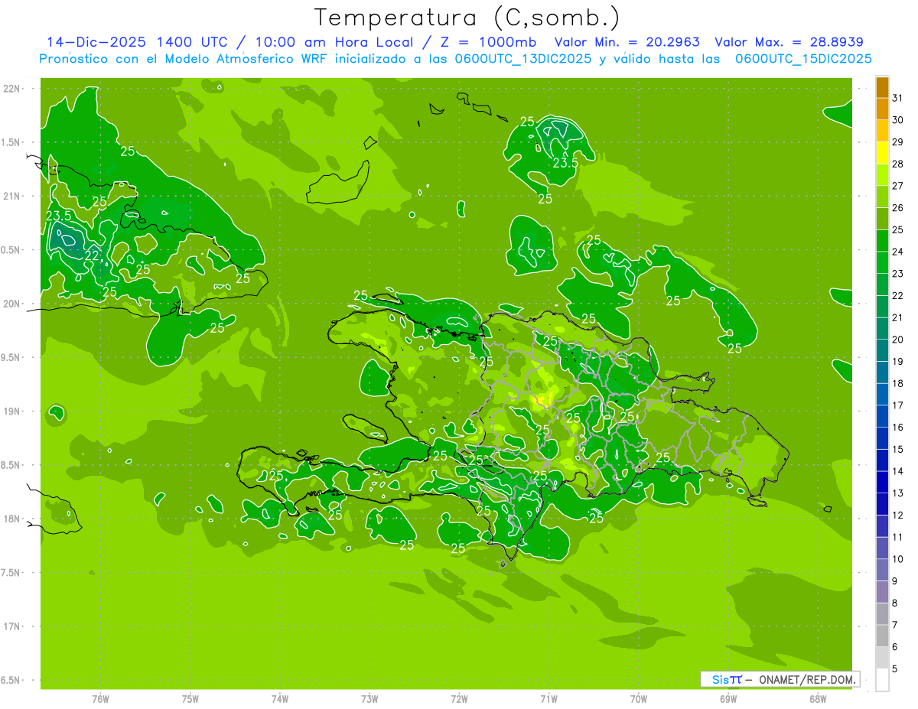The image size is (918, 709).
Task: Pick the white swatch below 5
Action: (882, 680)
